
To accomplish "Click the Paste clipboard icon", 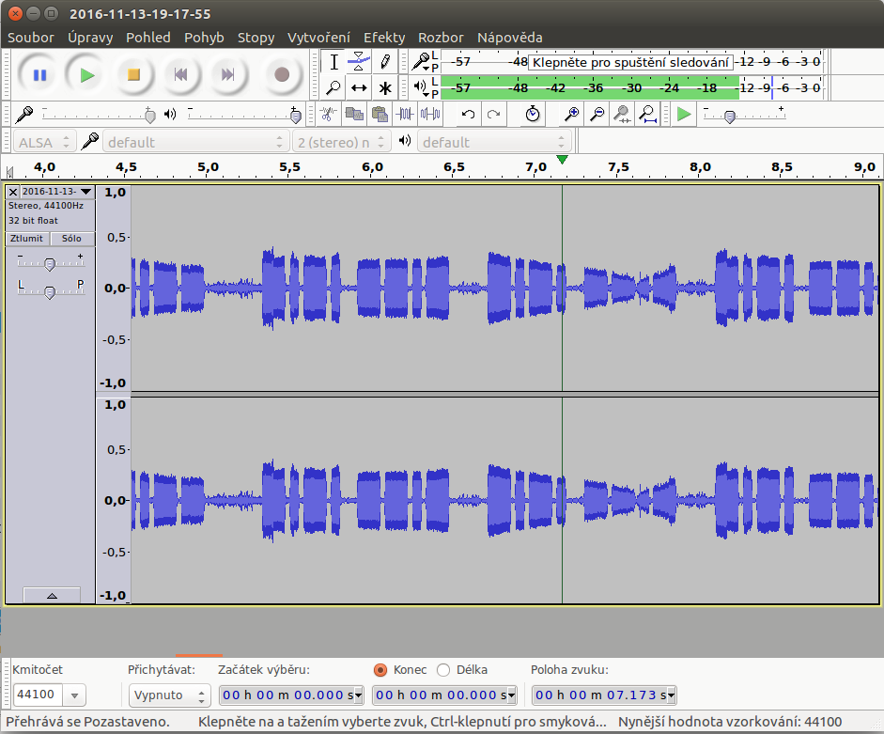I will 380,115.
